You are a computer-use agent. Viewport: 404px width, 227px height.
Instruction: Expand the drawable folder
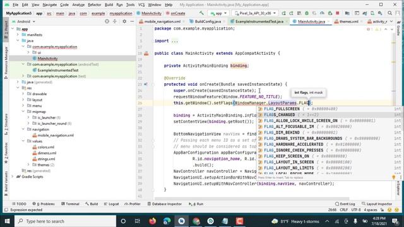tap(23, 94)
